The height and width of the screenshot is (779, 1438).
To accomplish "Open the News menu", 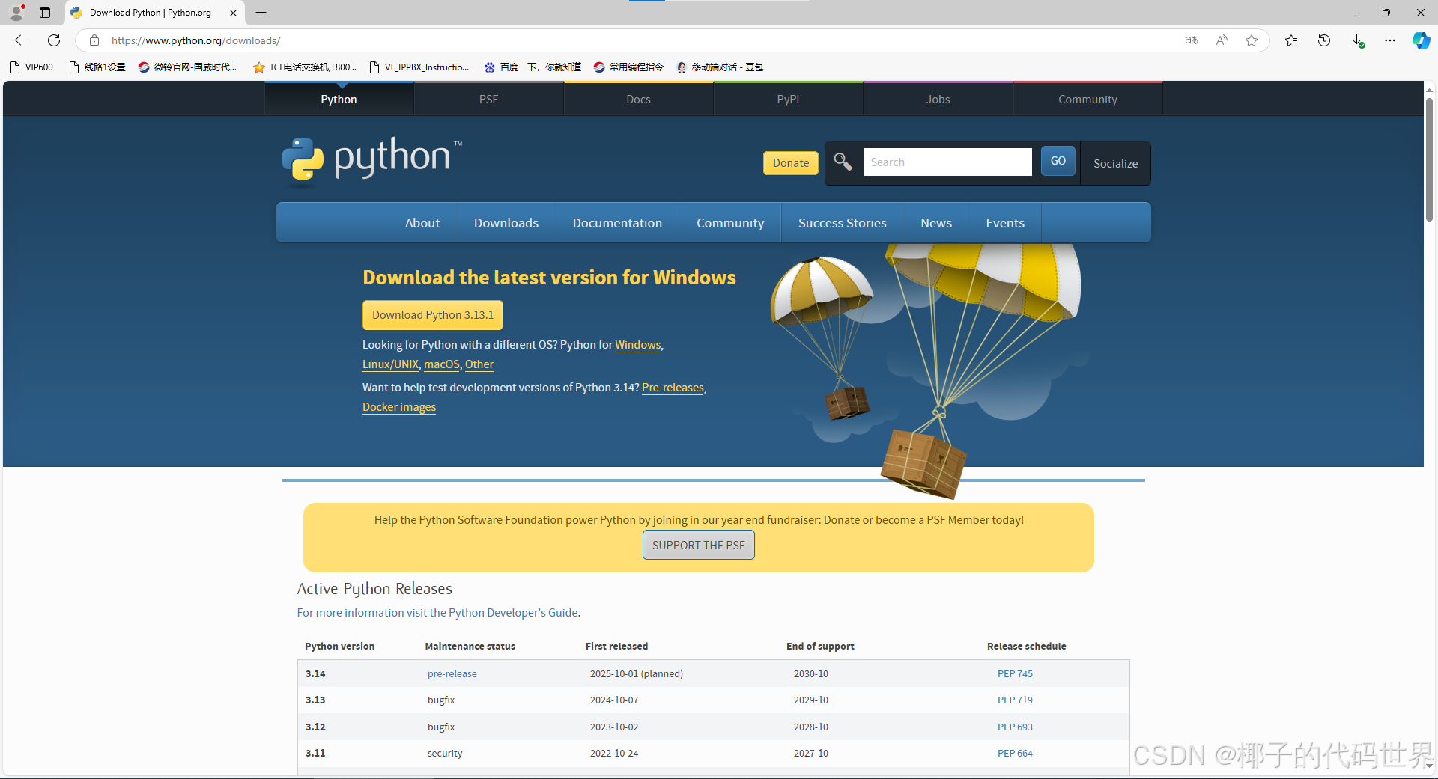I will click(x=936, y=223).
